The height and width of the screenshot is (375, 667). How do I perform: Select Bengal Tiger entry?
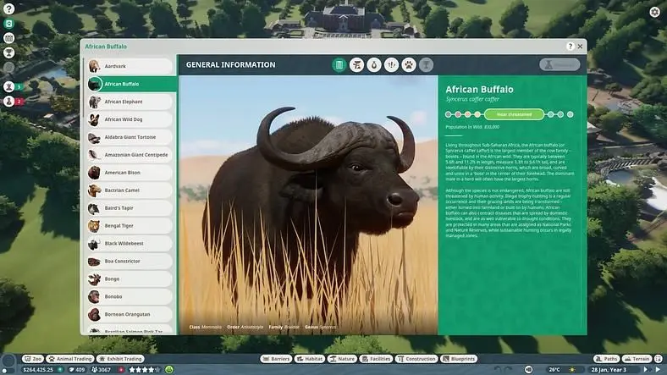[130, 226]
